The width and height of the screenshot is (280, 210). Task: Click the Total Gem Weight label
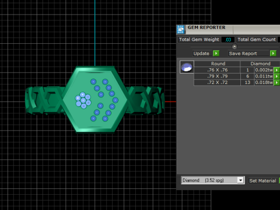[199, 40]
